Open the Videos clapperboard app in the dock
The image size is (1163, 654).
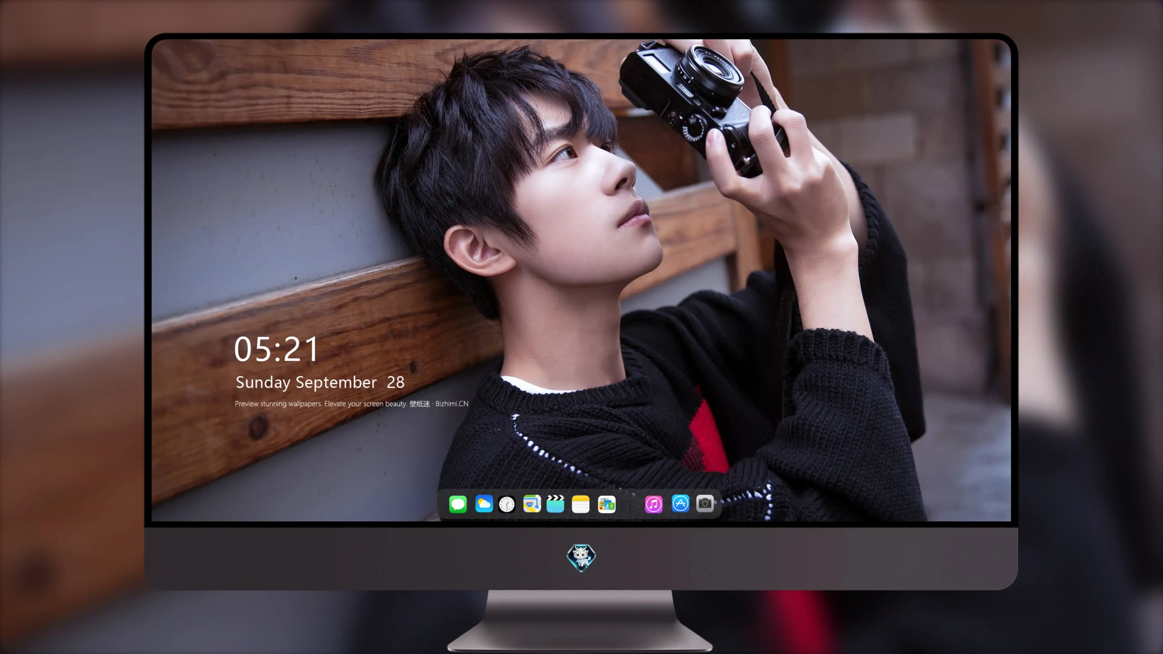(555, 504)
